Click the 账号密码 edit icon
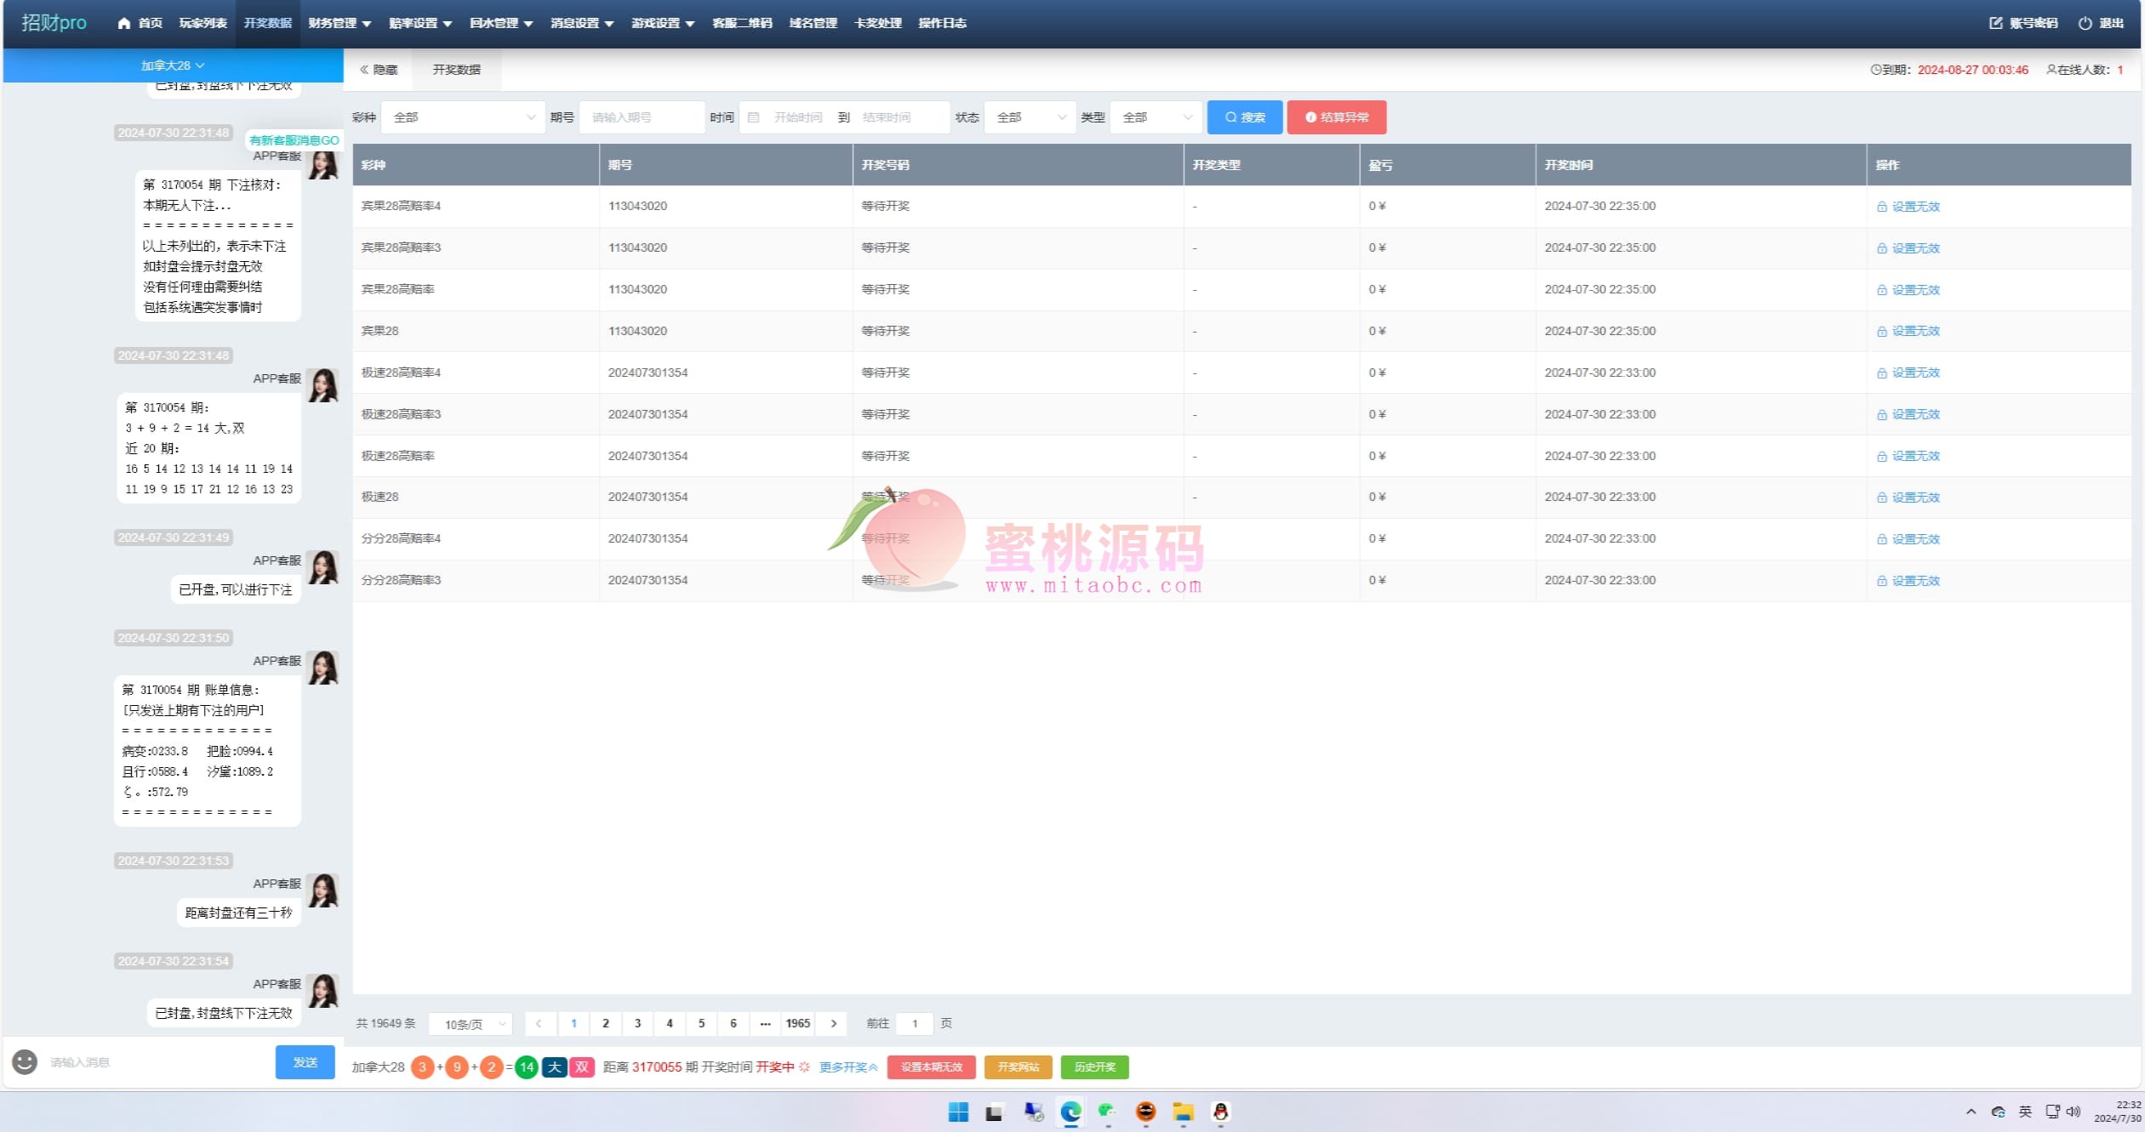The width and height of the screenshot is (2145, 1132). pyautogui.click(x=1995, y=23)
